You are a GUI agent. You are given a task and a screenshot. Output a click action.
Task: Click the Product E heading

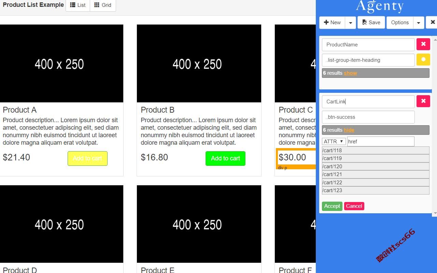click(x=158, y=270)
